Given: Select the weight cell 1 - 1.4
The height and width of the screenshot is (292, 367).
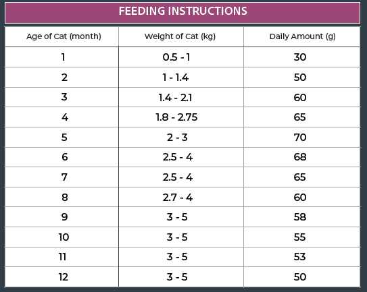Looking at the screenshot, I should click(181, 78).
